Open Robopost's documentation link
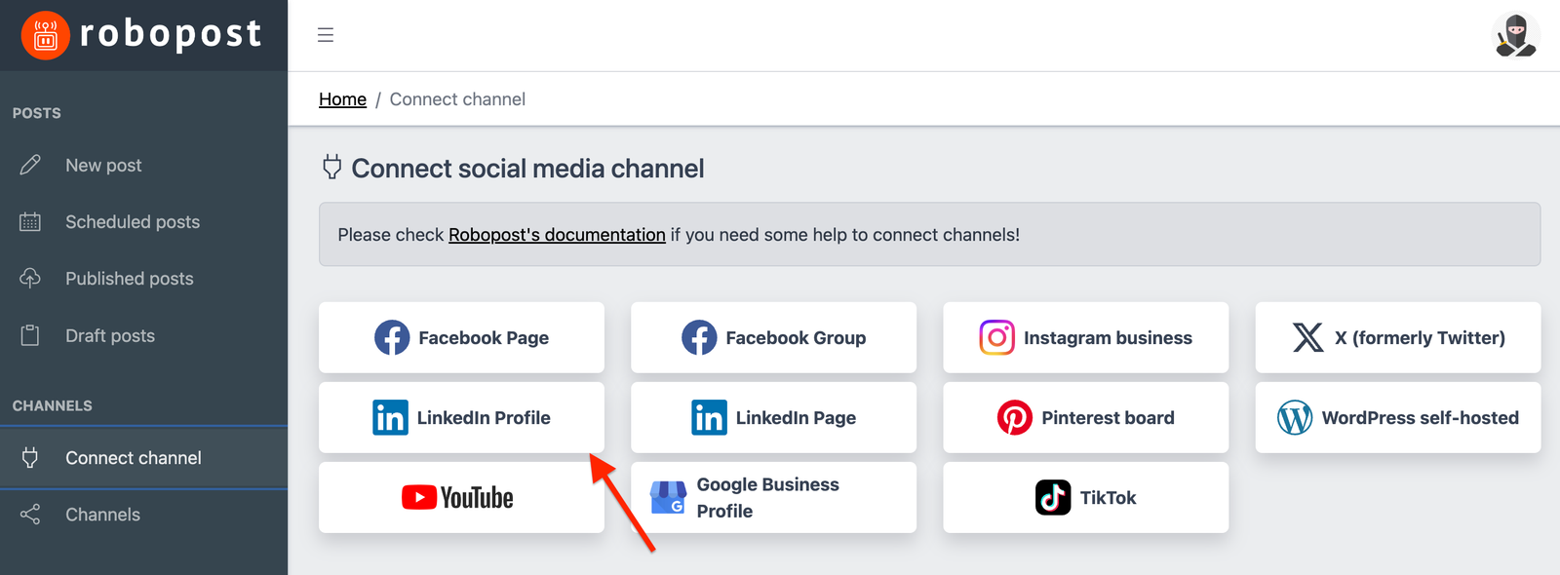This screenshot has width=1560, height=575. [x=557, y=235]
